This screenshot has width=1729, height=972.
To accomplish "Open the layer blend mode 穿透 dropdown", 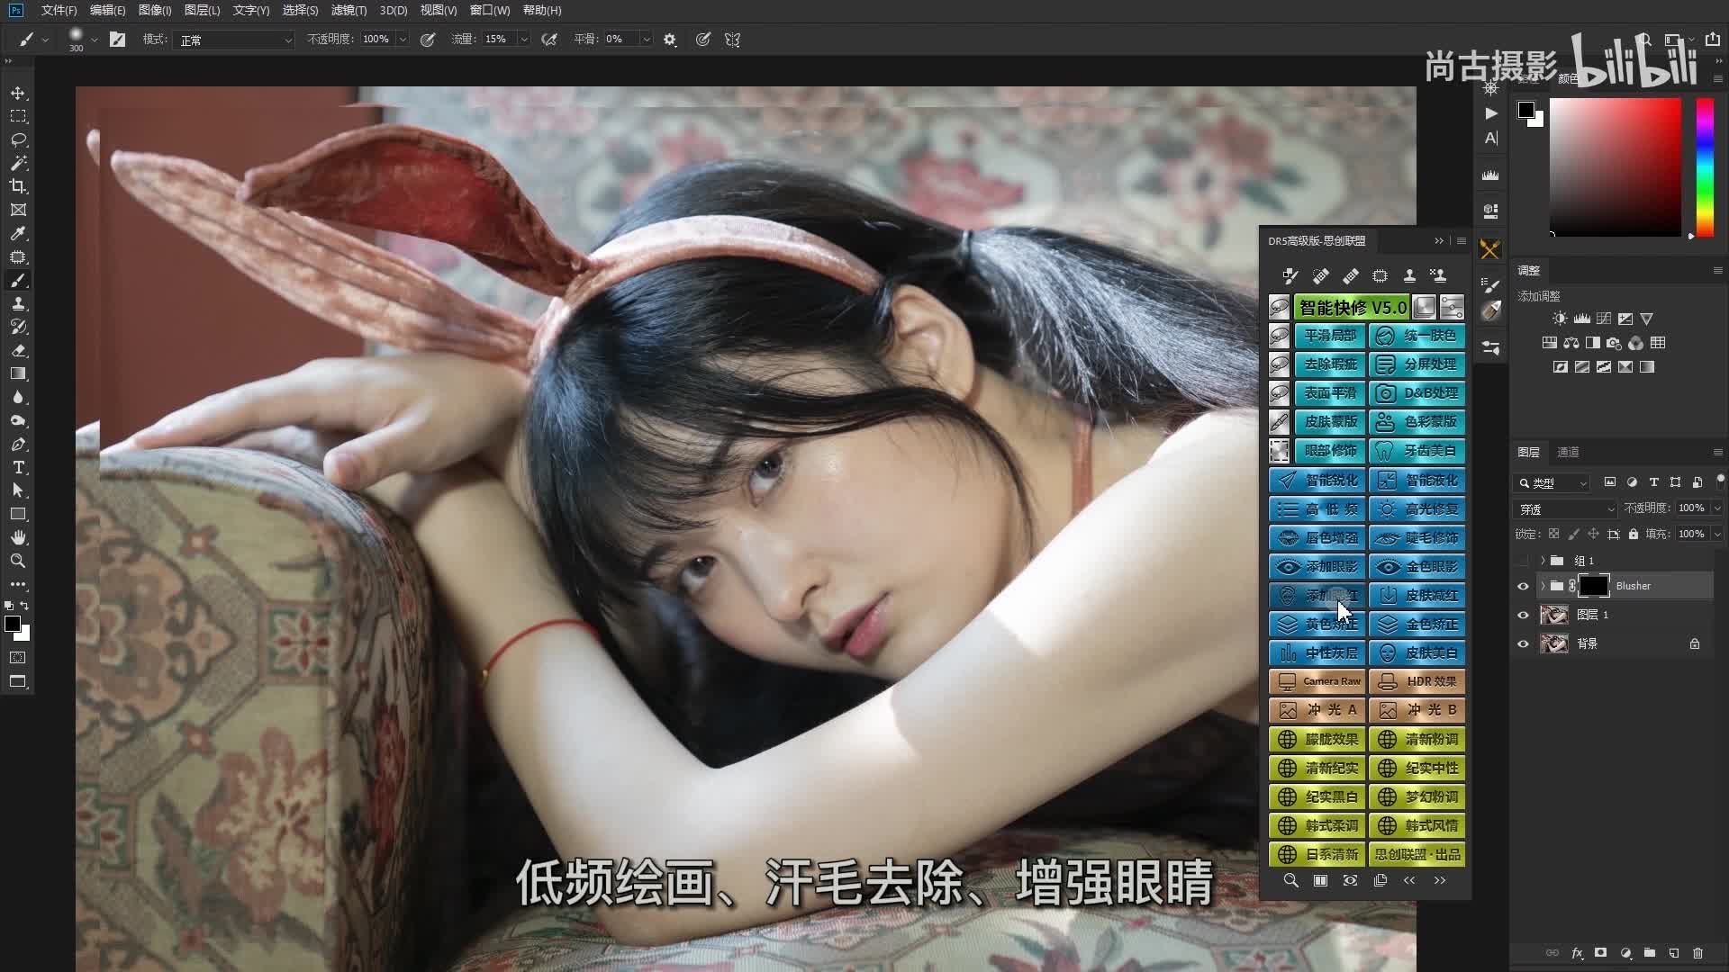I will [x=1567, y=509].
